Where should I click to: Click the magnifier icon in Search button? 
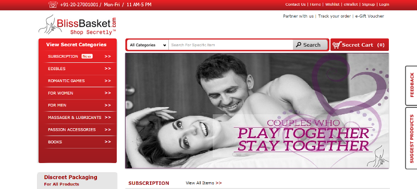click(299, 45)
